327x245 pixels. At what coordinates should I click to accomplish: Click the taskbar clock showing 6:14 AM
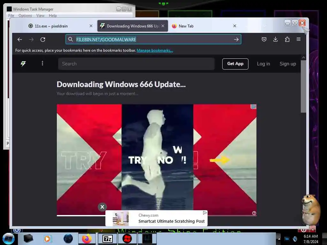coord(311,239)
